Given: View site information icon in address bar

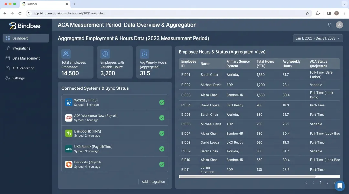Looking at the screenshot, I should coord(29,13).
